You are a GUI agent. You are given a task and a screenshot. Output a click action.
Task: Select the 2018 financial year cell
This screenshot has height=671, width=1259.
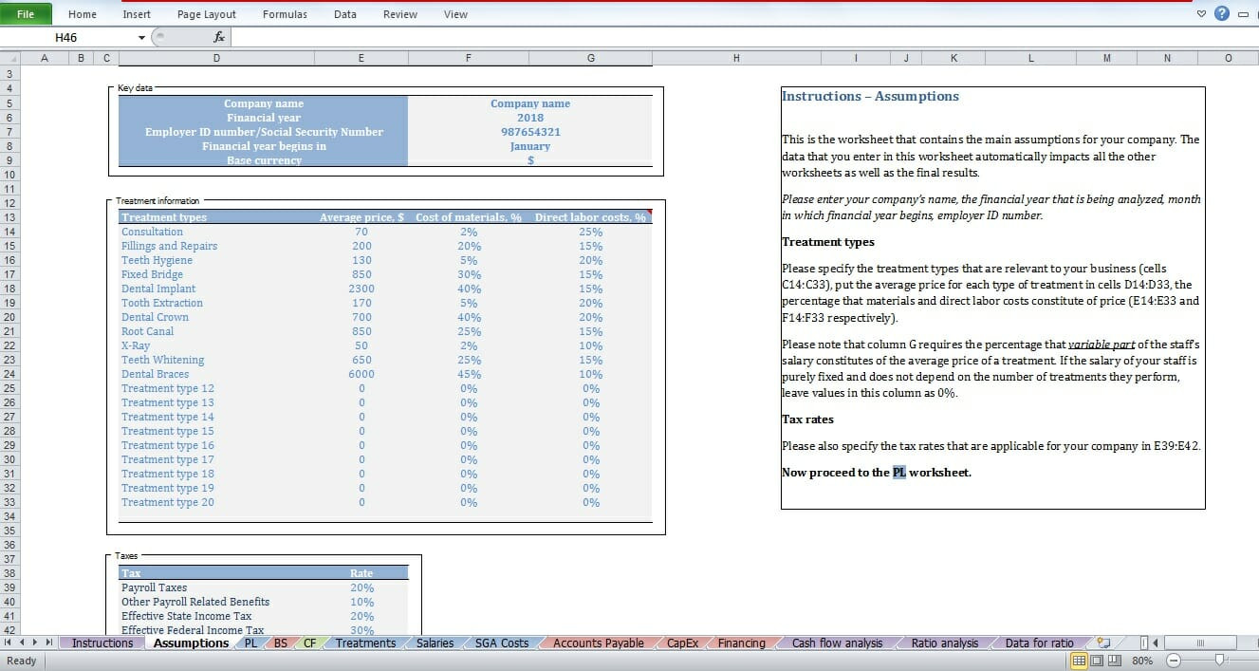tap(530, 118)
